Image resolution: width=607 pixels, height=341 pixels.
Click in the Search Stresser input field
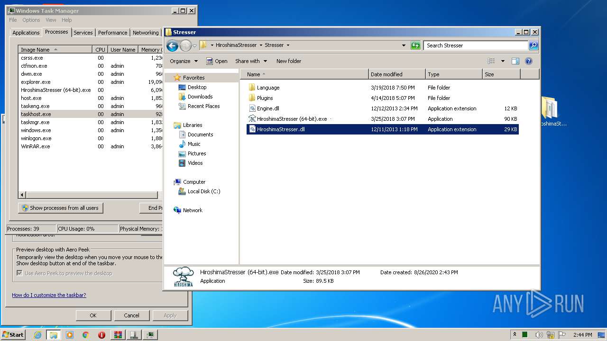click(x=476, y=45)
